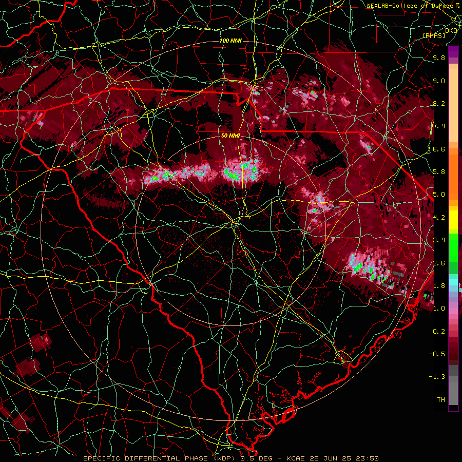Click the TH threshold label on the scale
Viewport: 462px width, 462px height.
(441, 400)
